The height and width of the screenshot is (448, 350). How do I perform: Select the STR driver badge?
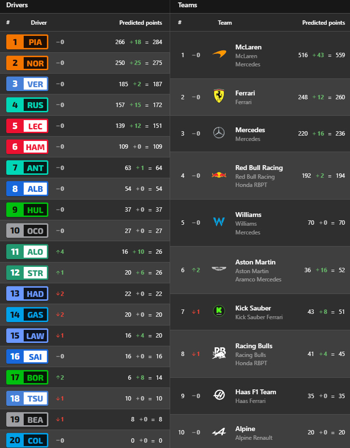(28, 273)
